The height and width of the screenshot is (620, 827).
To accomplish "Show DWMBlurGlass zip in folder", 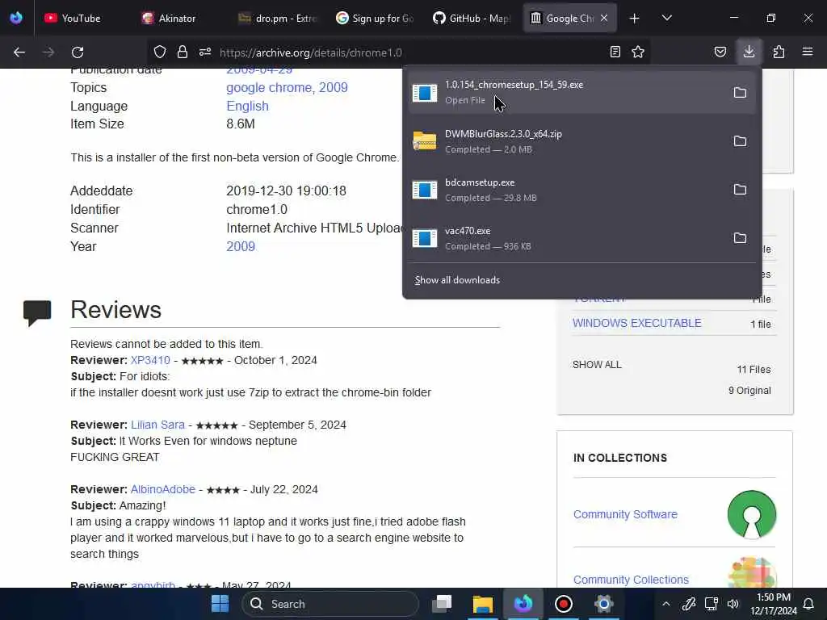I will [740, 141].
